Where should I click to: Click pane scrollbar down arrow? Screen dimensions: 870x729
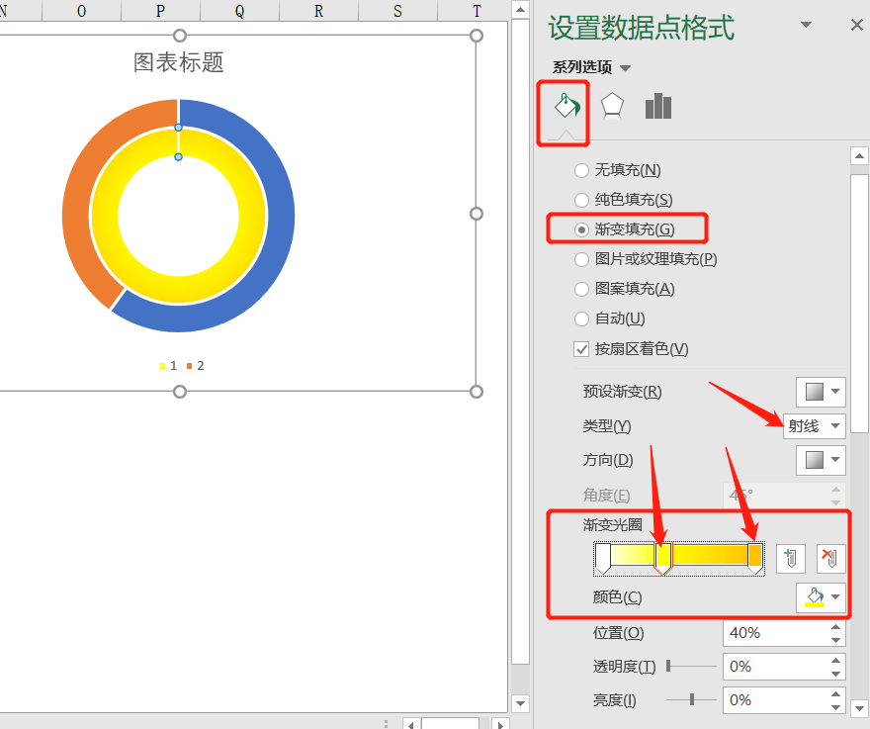click(x=859, y=708)
